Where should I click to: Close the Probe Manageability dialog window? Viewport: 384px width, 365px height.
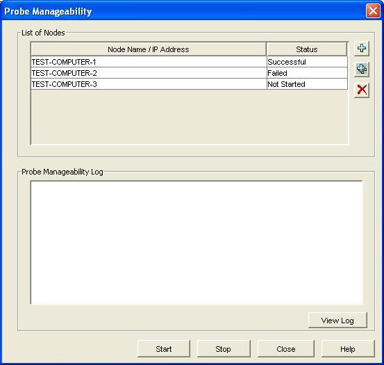tap(373, 11)
